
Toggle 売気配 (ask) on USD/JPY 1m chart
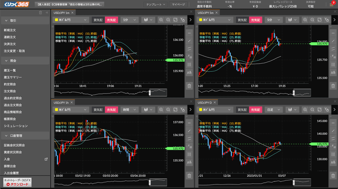111,20
